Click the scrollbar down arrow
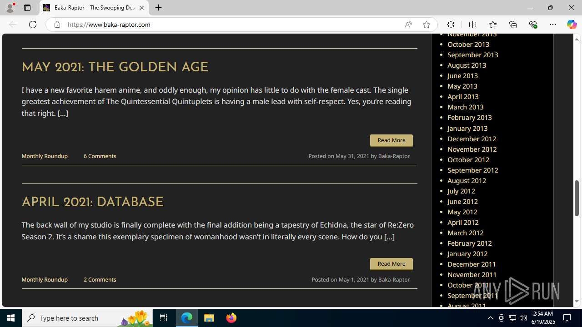The width and height of the screenshot is (582, 327). coord(577,302)
